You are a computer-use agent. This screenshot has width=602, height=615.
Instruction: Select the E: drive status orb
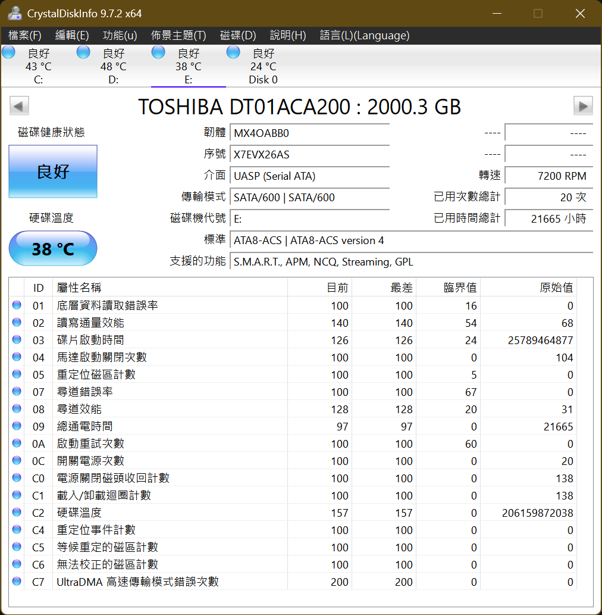tap(158, 52)
